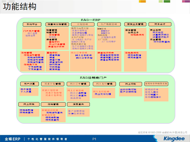The height and width of the screenshot is (142, 190).
Task: Select the 开户地区 entry
Action: [158, 33]
